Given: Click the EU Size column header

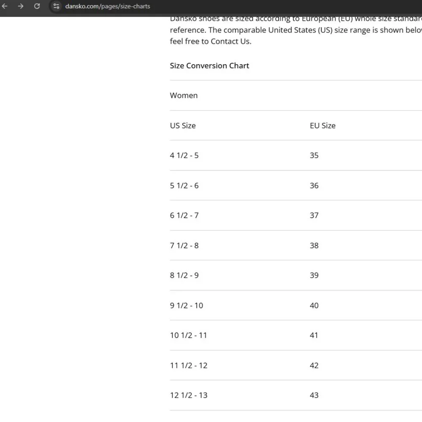Looking at the screenshot, I should pyautogui.click(x=322, y=126).
